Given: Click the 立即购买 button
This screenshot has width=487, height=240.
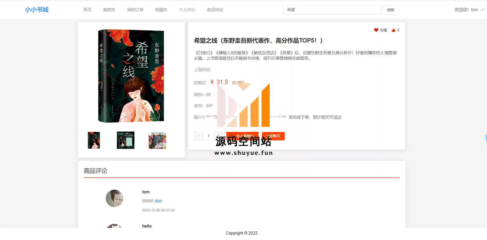Looking at the screenshot, I should coord(273,136).
